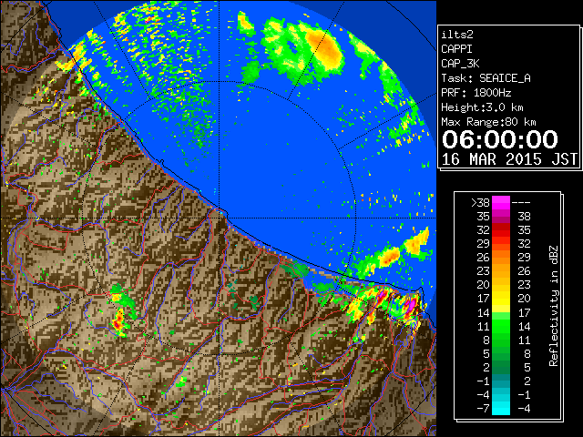Click the red-cored inland echo cell

point(118,321)
